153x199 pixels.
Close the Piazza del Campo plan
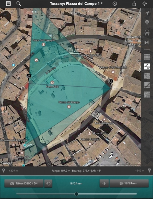[x=115, y=4]
